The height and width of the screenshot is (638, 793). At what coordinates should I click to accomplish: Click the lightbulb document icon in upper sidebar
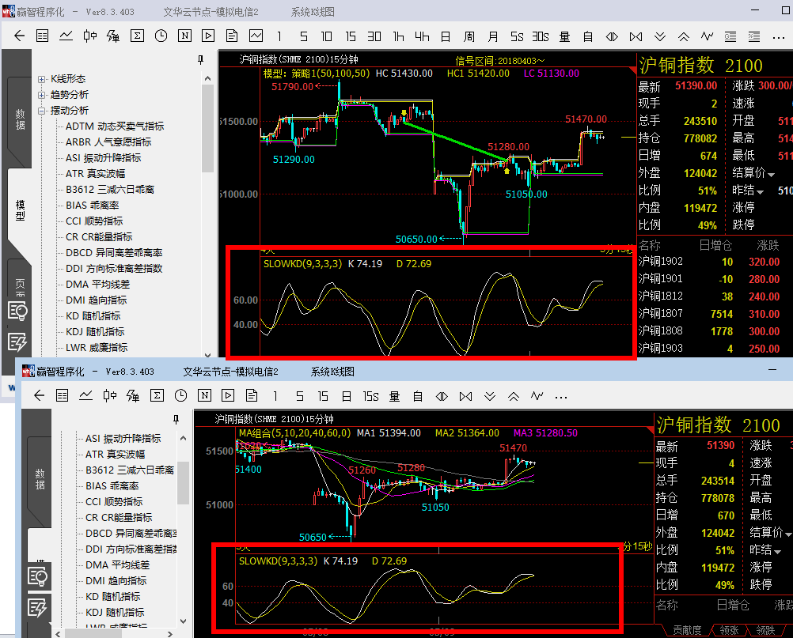17,311
